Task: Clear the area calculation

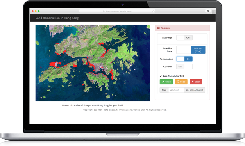Action: 196,82
